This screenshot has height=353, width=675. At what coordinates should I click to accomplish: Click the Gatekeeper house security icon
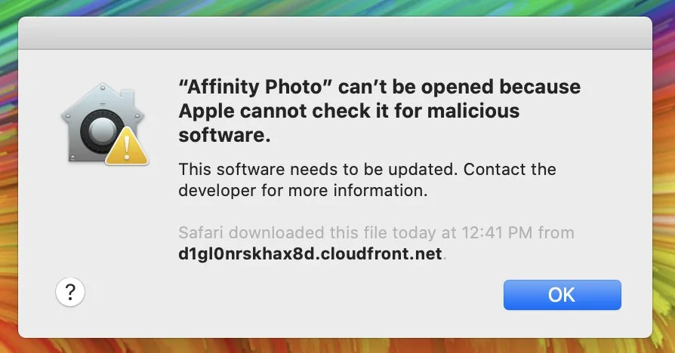pyautogui.click(x=103, y=122)
